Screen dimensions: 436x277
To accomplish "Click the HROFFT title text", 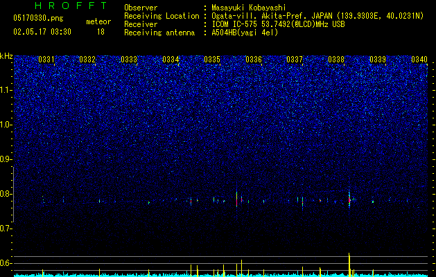I will click(71, 6).
